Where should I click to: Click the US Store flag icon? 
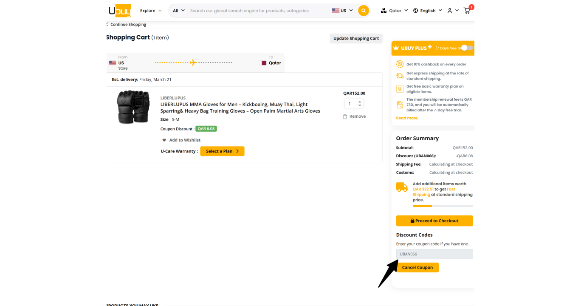coord(113,63)
